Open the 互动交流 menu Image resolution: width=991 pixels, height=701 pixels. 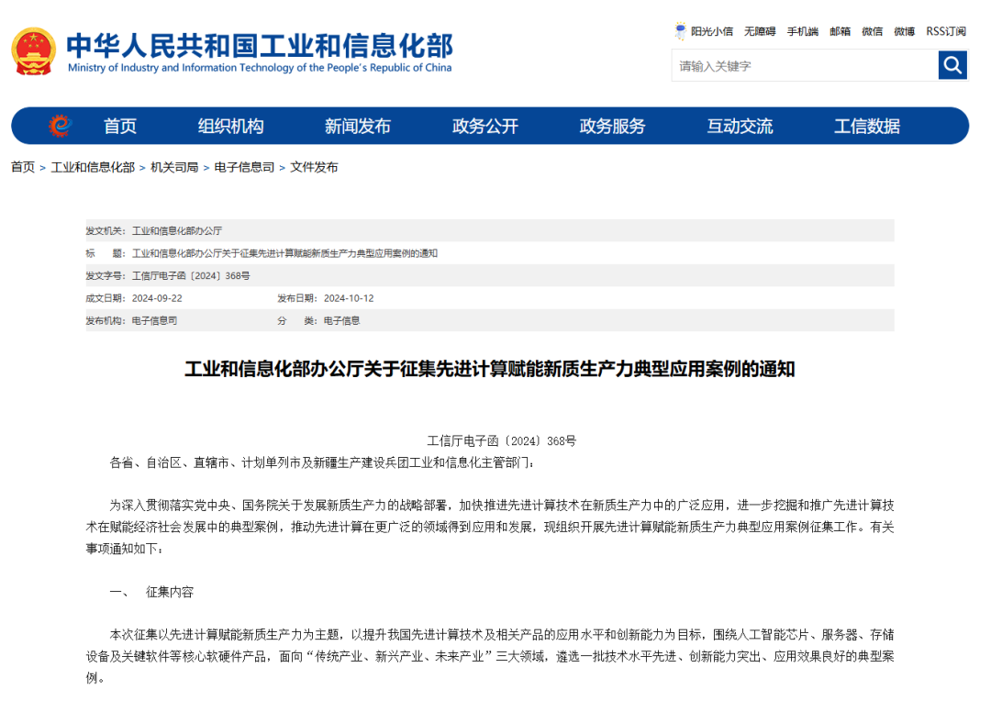740,127
